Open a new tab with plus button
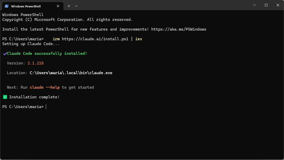Viewport: 284px width, 160px height. tap(69, 6)
